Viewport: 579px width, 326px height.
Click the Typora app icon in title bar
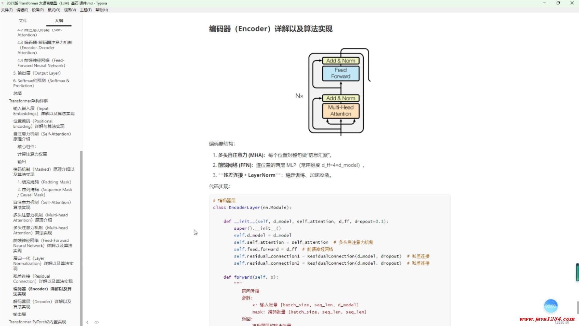(x=3, y=3)
